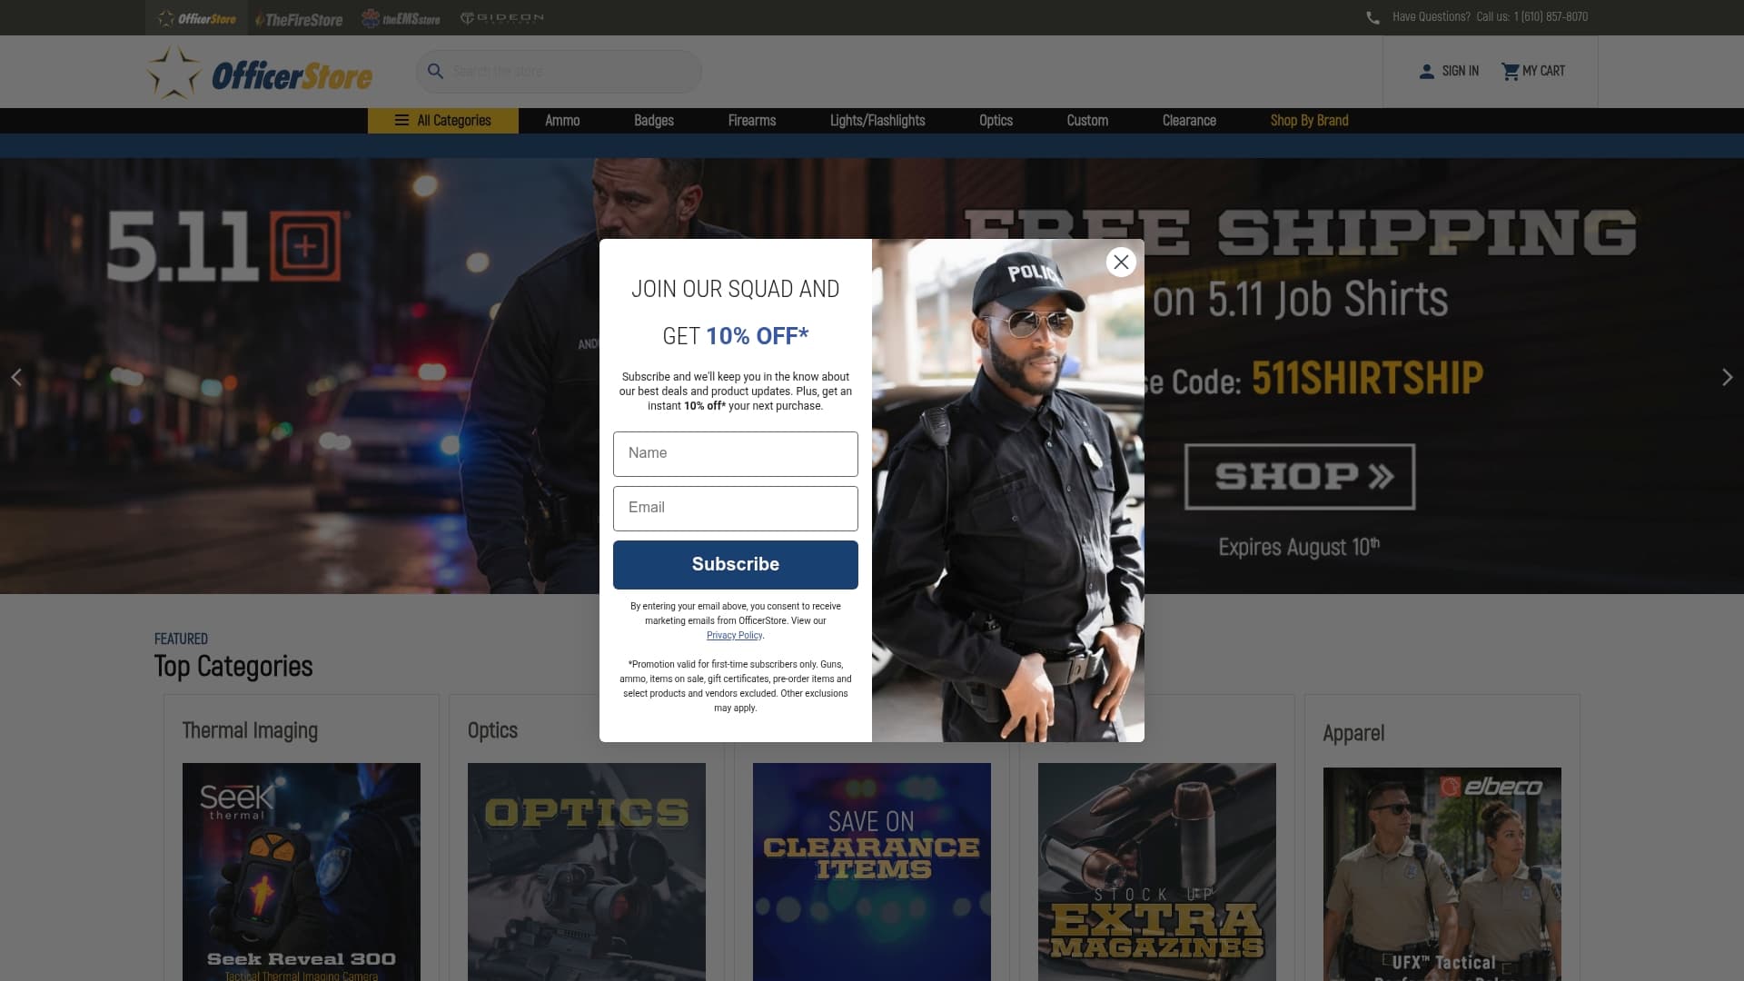
Task: Click Top Categories heading
Action: click(233, 667)
